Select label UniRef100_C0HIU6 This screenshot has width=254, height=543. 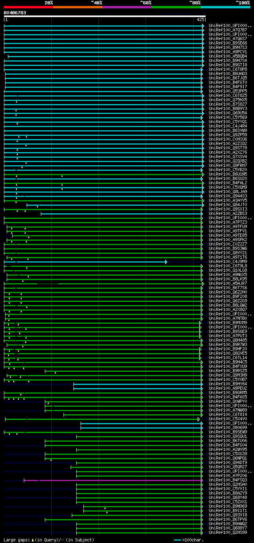pyautogui.click(x=228, y=139)
